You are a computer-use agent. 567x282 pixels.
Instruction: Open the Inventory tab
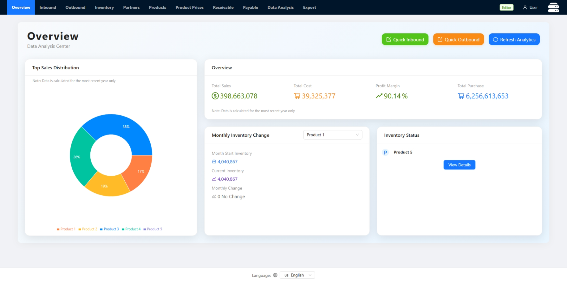104,8
